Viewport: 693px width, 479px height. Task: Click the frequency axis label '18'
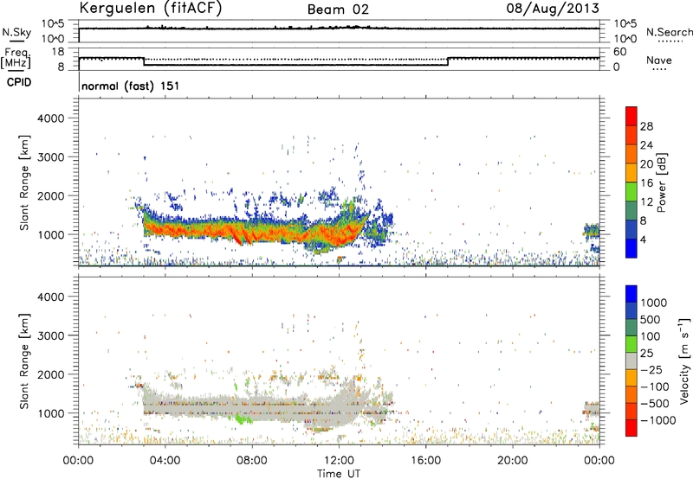[x=58, y=52]
